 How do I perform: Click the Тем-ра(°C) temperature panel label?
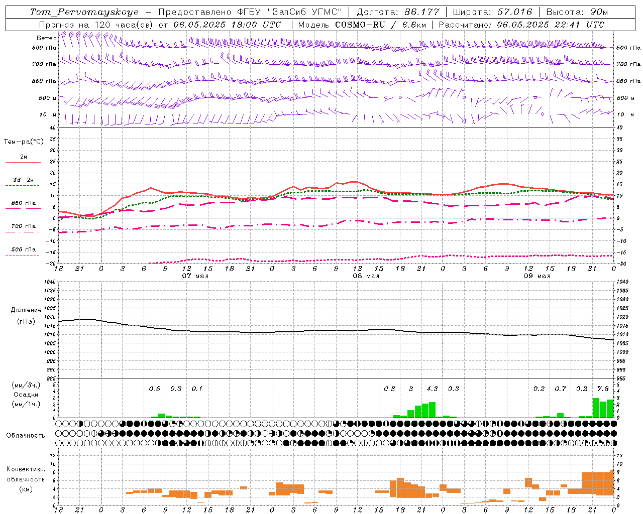[x=24, y=142]
